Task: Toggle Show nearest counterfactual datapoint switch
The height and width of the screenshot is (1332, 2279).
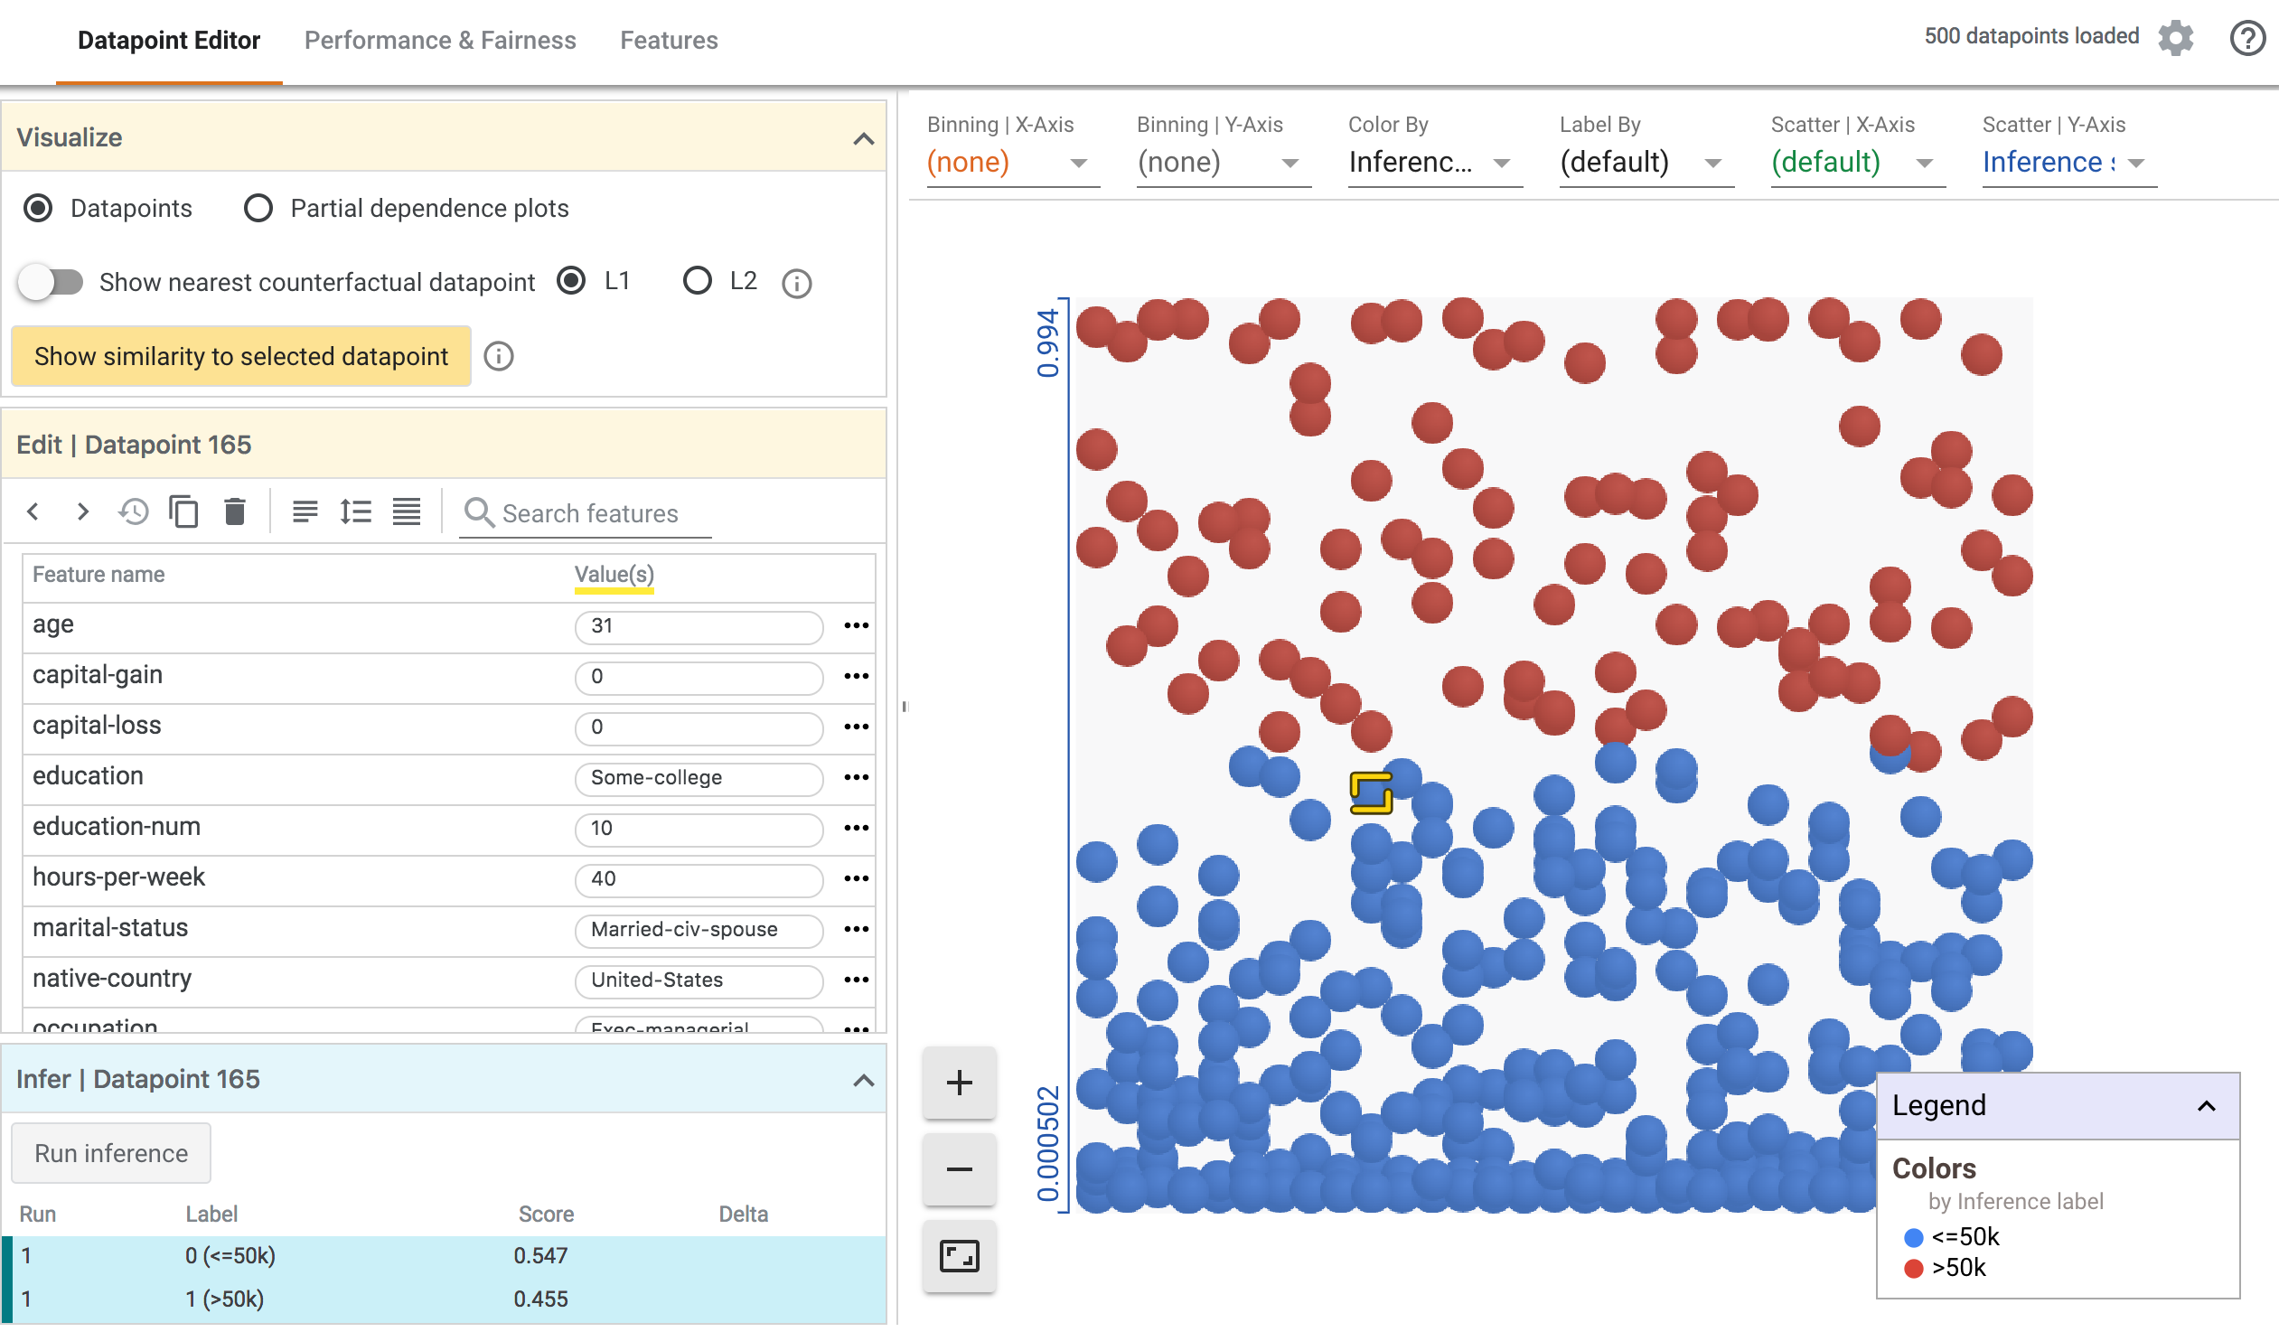Action: 51,281
